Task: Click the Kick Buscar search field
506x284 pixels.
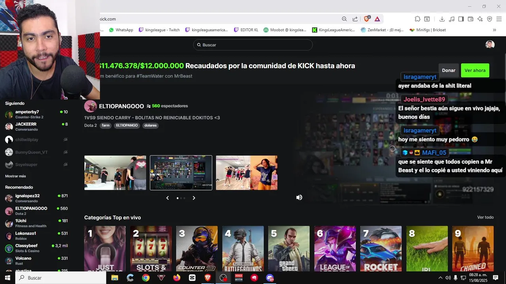Action: click(253, 45)
